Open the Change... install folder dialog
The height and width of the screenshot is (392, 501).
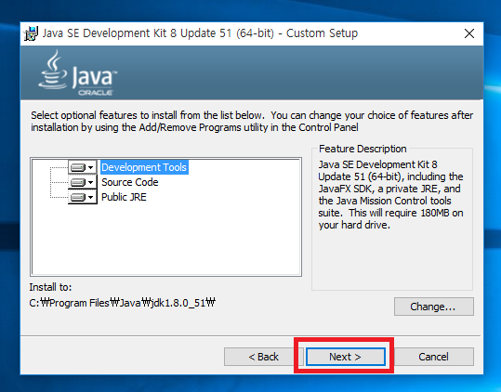tap(433, 307)
